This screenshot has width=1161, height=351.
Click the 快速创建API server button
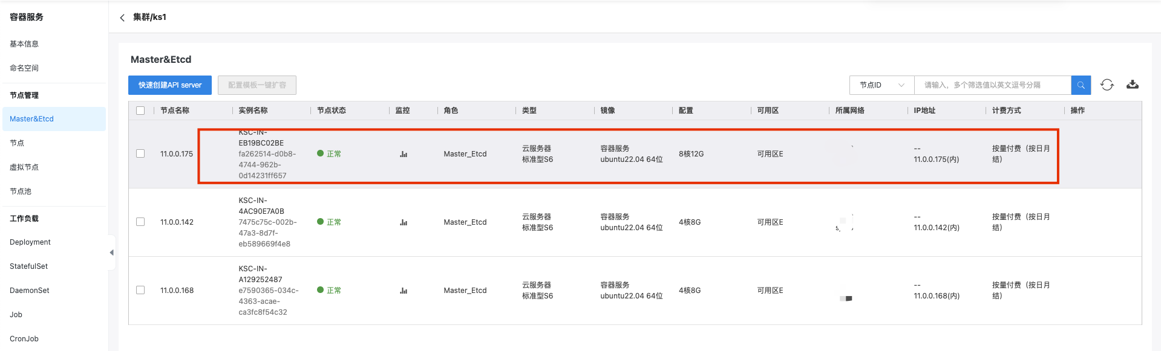pyautogui.click(x=170, y=85)
